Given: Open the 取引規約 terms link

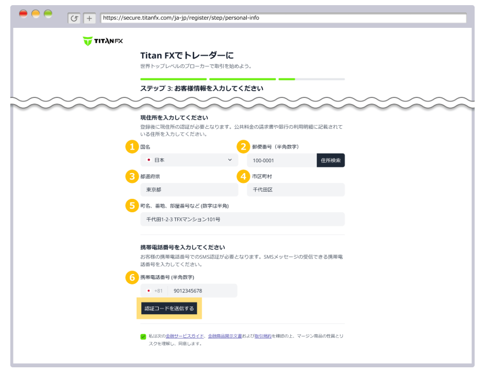Looking at the screenshot, I should pos(263,336).
